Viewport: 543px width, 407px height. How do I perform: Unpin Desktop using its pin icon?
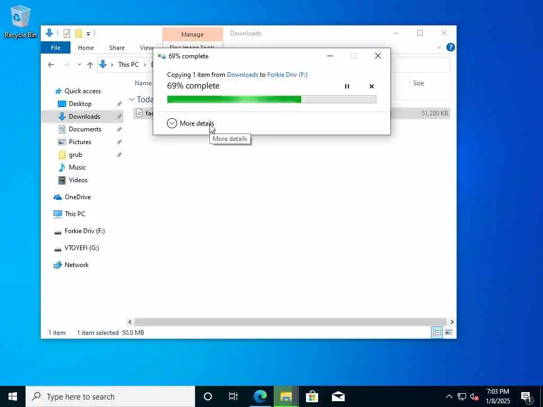point(119,104)
